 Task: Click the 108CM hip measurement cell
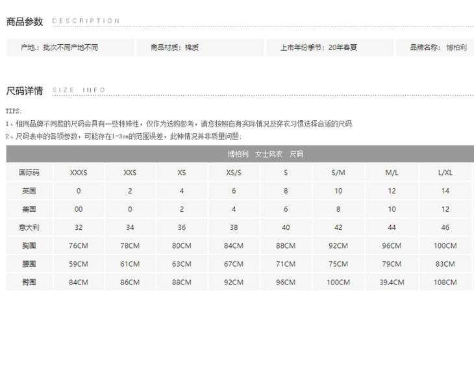445,282
